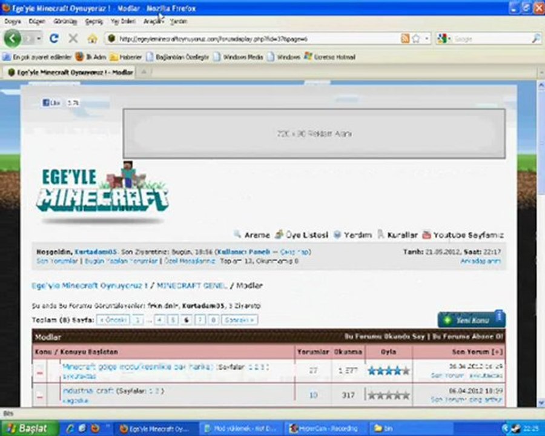Click the search magnifier in the search box
Viewport: 545px width, 436px height.
point(536,39)
